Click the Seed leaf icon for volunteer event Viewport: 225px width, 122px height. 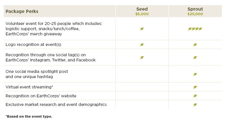[x=142, y=29]
